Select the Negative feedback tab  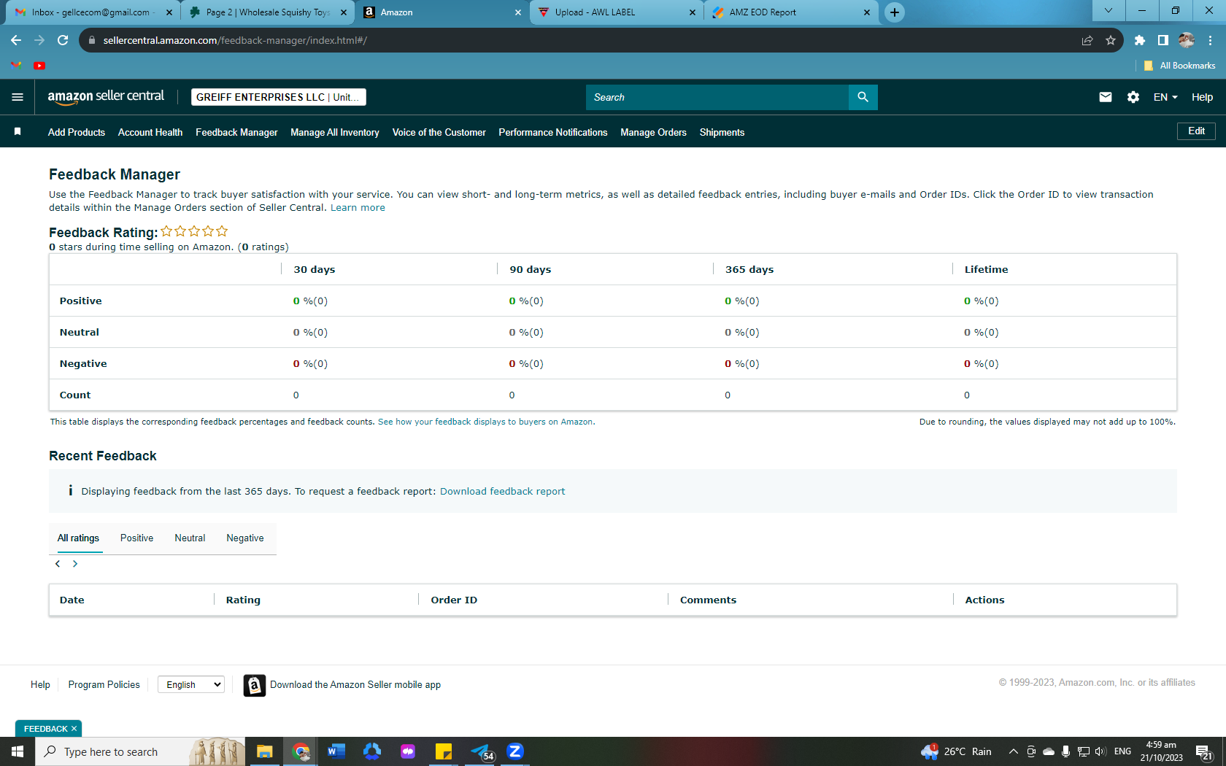coord(245,538)
